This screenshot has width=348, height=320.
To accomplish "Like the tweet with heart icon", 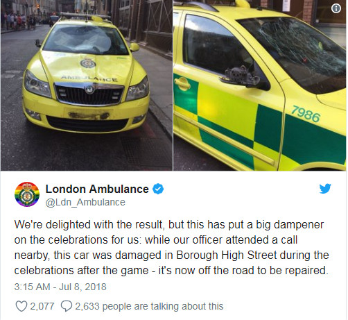I will tap(21, 306).
